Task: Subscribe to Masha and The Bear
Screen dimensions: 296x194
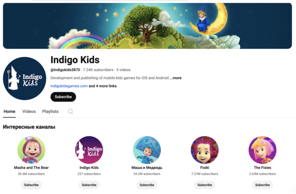Action: pyautogui.click(x=31, y=185)
